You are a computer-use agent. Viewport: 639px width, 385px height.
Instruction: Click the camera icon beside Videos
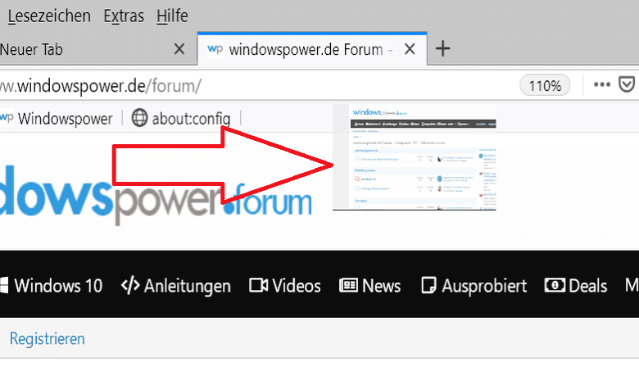pos(258,285)
